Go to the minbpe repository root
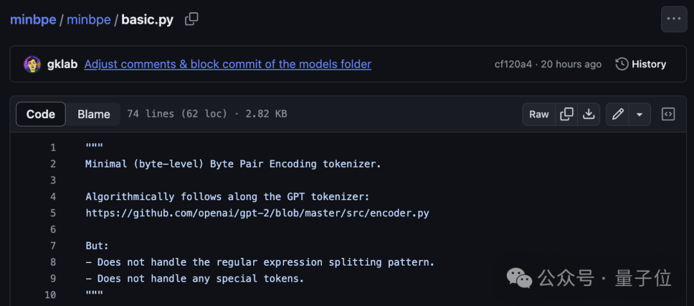The height and width of the screenshot is (306, 694). 33,19
